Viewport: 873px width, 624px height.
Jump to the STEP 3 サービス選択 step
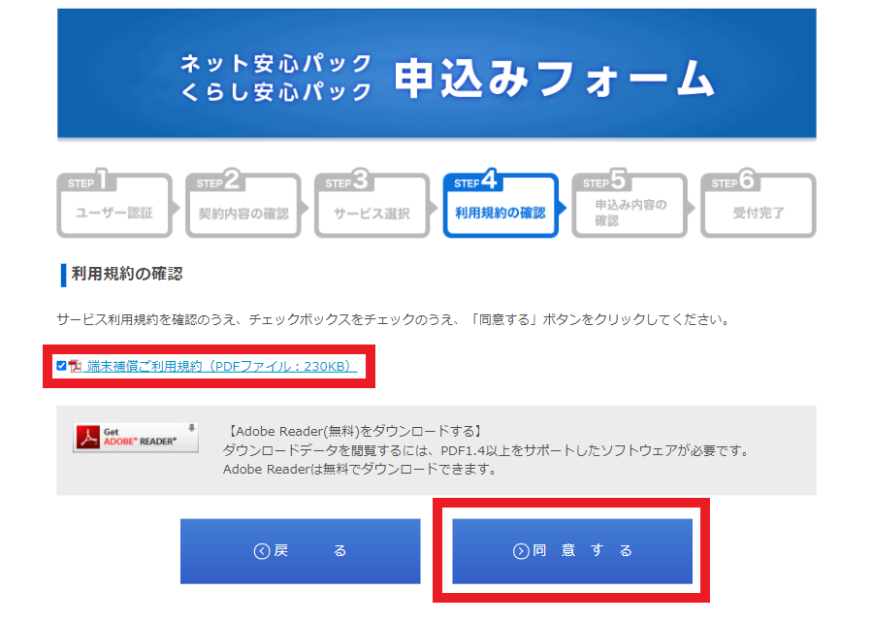(x=372, y=206)
